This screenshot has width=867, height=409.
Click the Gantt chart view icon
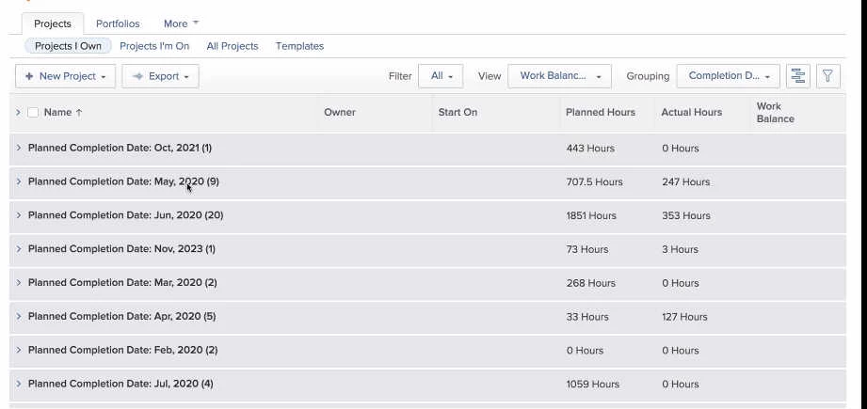798,76
